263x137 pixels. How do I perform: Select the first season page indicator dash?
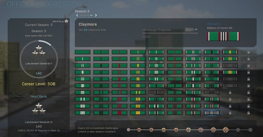(x=81, y=15)
